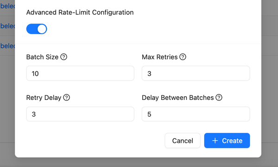Click the Retry Delay question mark icon

[x=66, y=98]
